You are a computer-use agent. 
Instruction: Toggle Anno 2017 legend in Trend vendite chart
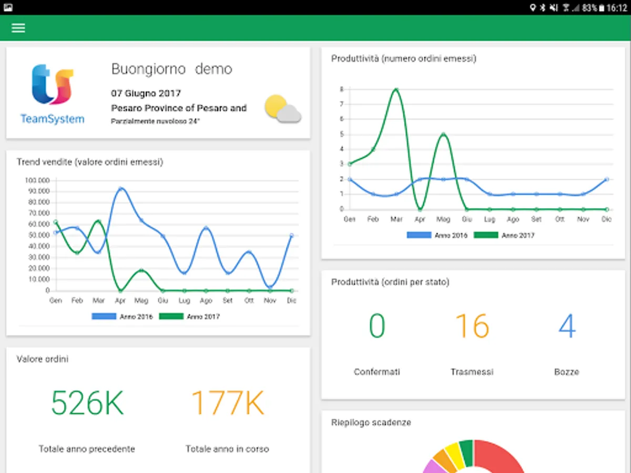(189, 316)
